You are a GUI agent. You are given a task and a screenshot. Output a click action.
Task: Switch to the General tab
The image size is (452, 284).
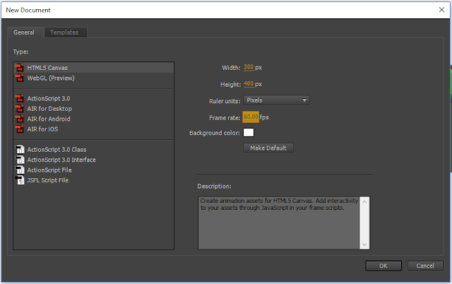24,32
